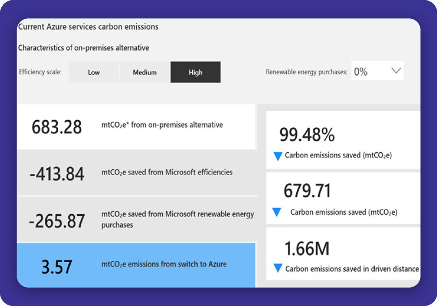The width and height of the screenshot is (437, 306).
Task: Click the 679.71 carbon emissions saved figure
Action: coord(307,190)
